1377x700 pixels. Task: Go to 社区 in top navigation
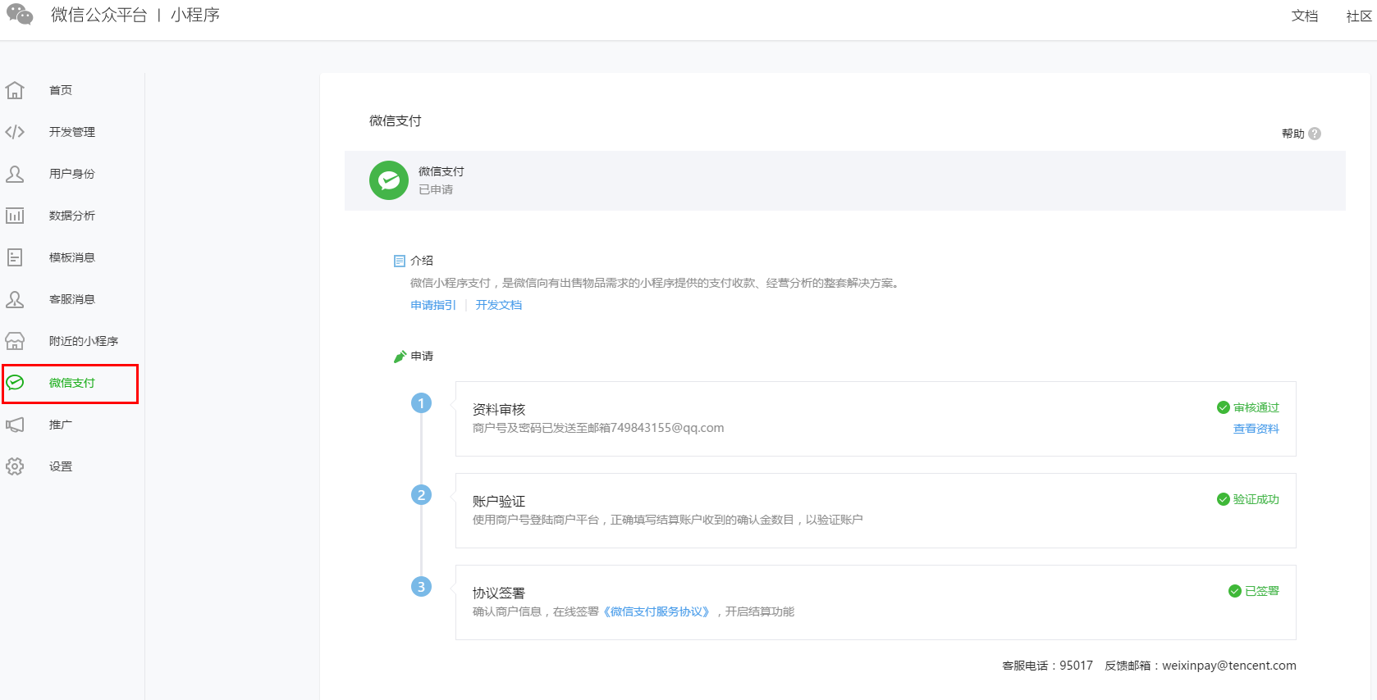pyautogui.click(x=1358, y=16)
